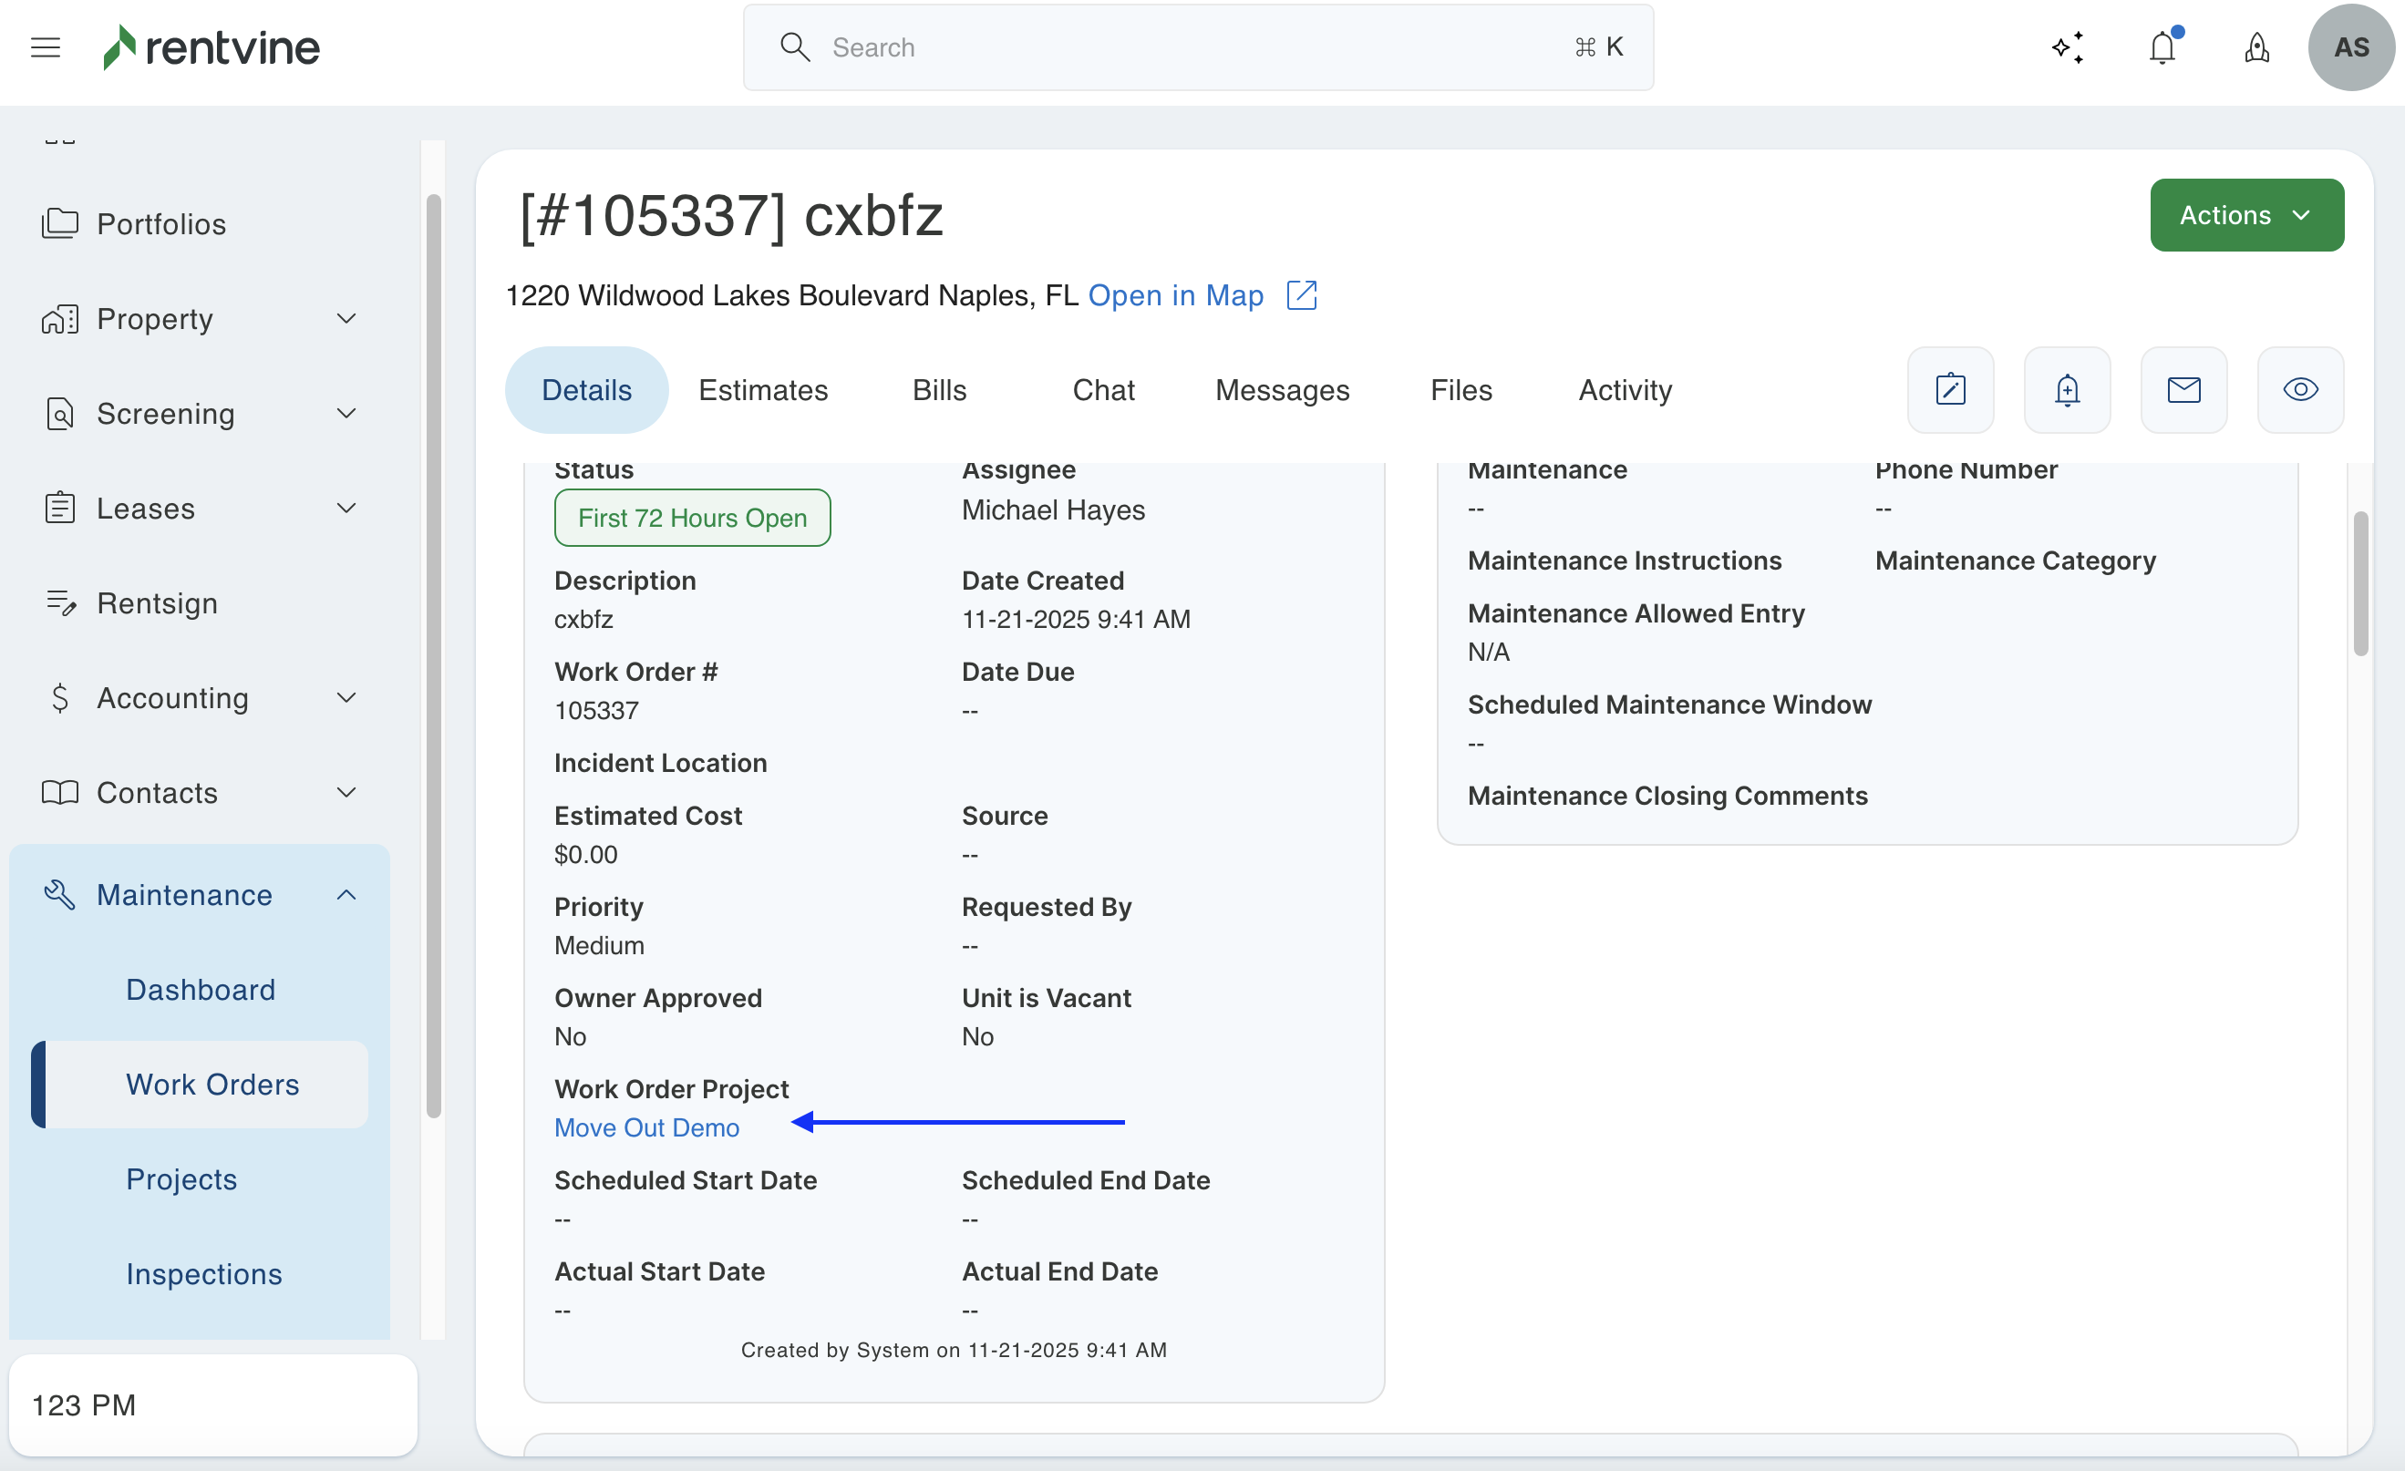Click the Open in Map link

1175,295
